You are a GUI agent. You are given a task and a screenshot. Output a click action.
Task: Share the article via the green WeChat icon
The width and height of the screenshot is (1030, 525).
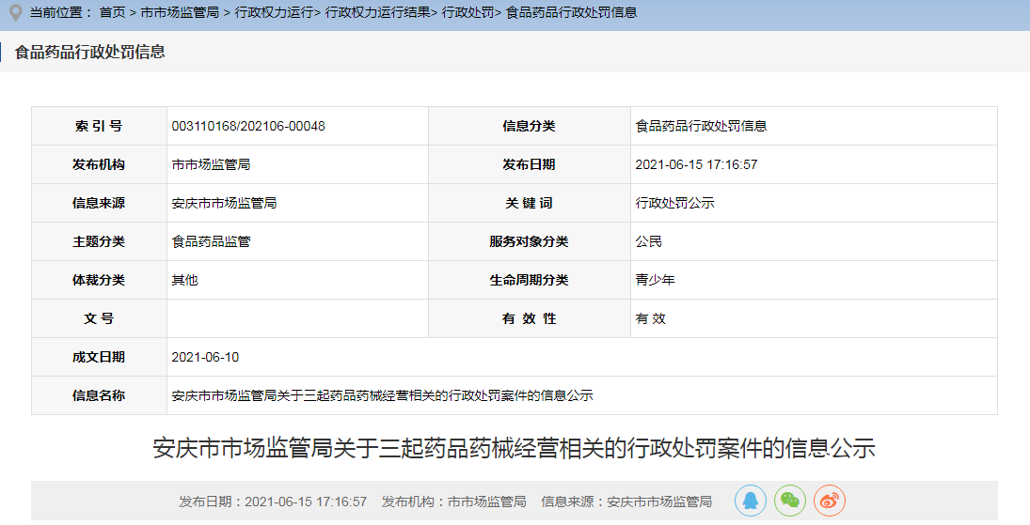click(790, 501)
